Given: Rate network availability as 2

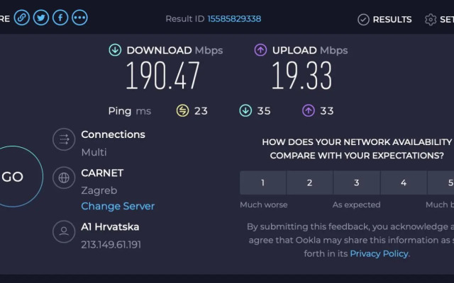Looking at the screenshot, I should (309, 183).
